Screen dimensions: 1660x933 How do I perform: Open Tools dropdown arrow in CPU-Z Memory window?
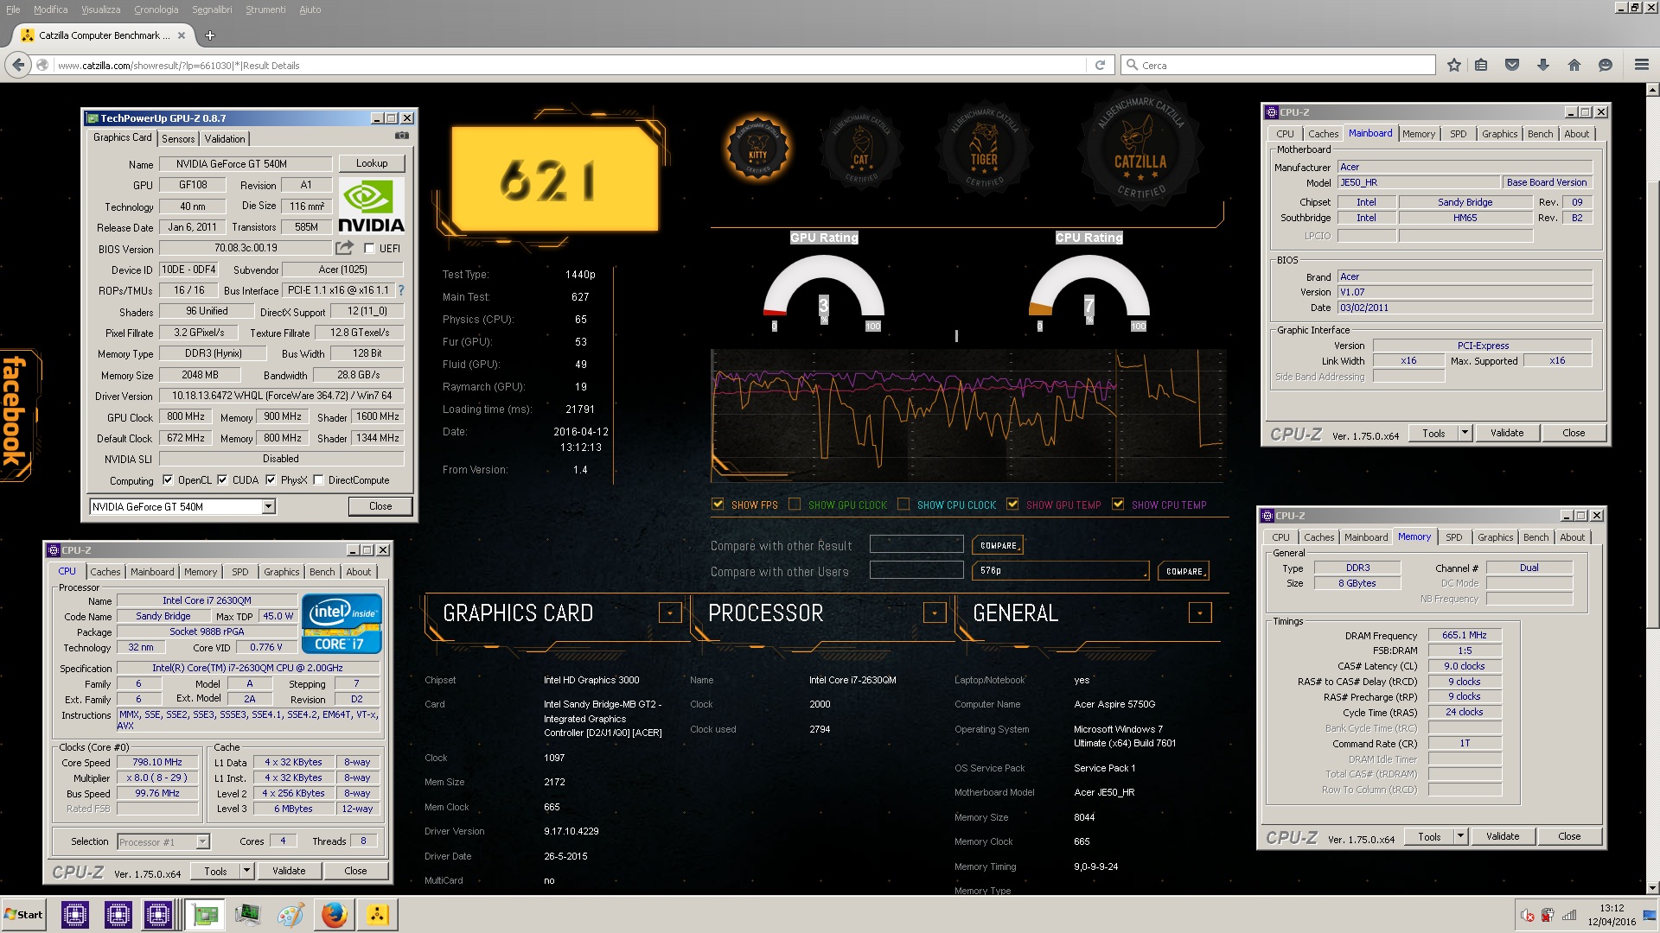pyautogui.click(x=1460, y=836)
